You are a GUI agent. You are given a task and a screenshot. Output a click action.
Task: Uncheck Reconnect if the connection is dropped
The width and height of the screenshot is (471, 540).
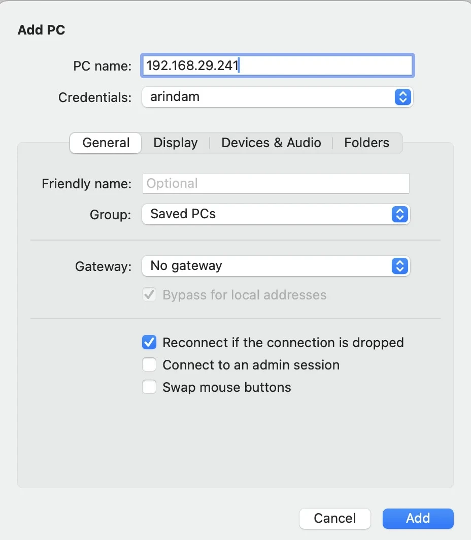[149, 342]
